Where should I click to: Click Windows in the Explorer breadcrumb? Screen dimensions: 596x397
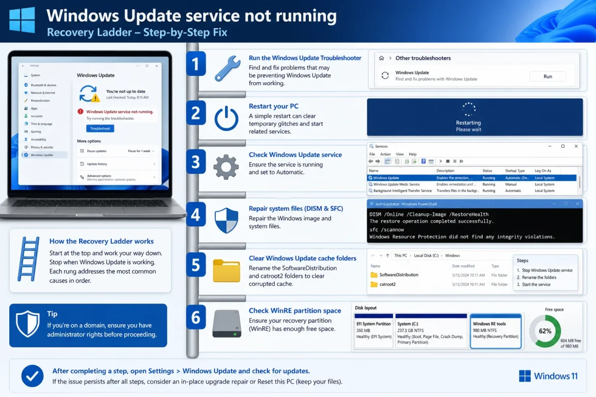click(x=452, y=255)
